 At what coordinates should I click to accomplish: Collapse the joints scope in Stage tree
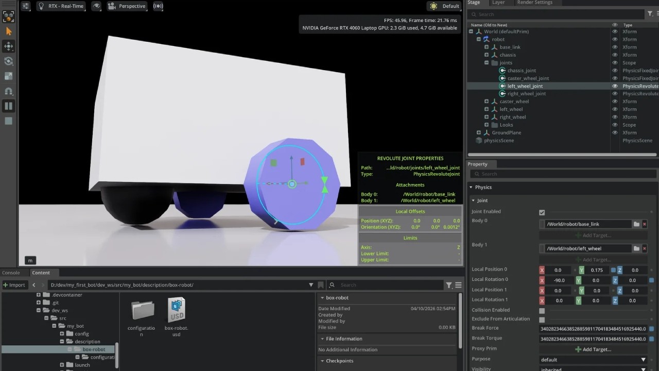(x=487, y=63)
